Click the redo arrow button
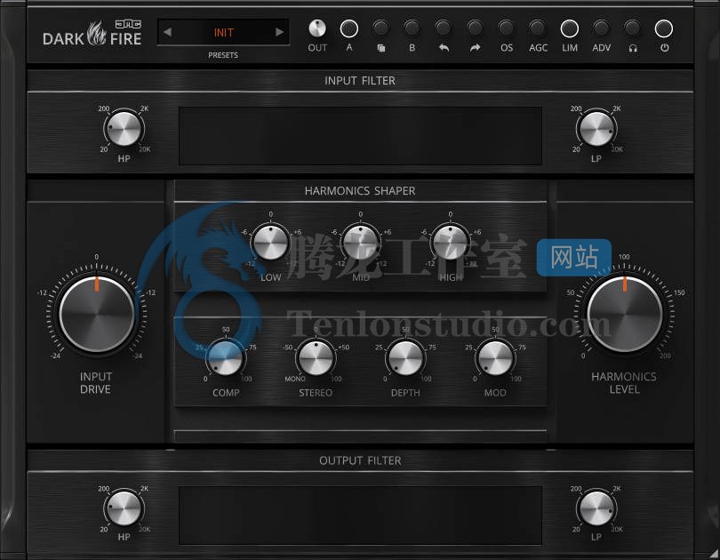Screen dimensions: 720x560 475,29
